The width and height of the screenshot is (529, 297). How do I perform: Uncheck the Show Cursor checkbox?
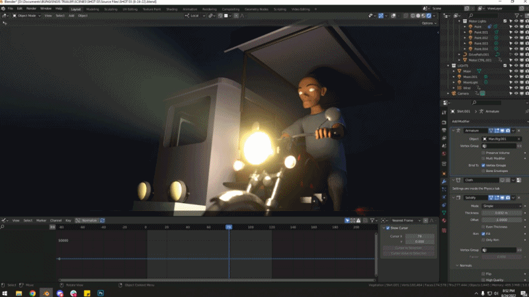pos(387,228)
